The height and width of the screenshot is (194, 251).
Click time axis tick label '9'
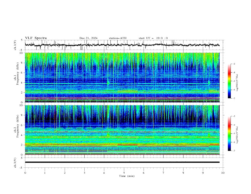pos(203,173)
